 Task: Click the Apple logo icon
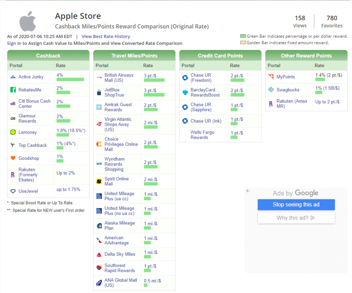(x=28, y=21)
